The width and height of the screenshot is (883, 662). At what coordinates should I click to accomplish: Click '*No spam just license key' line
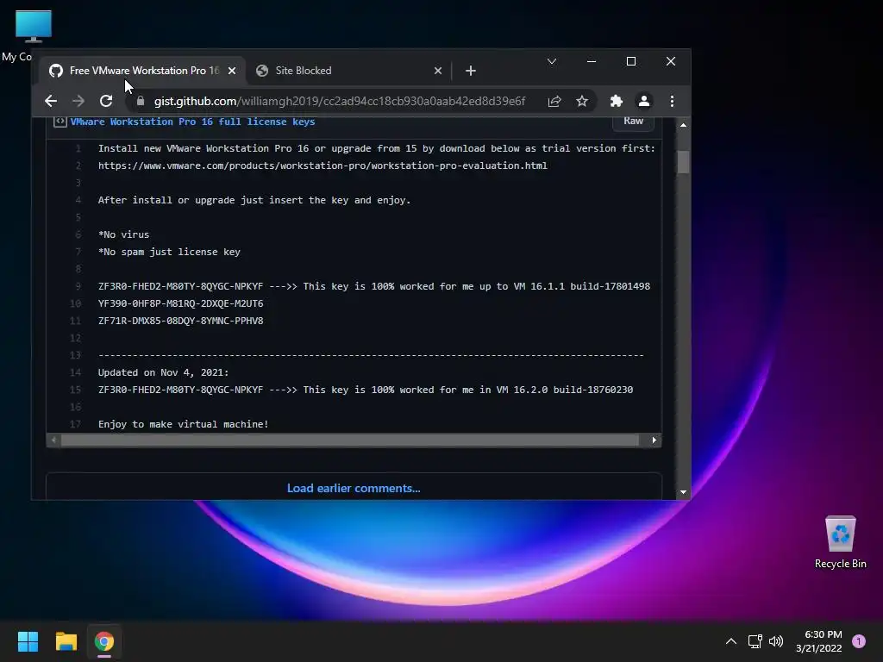(169, 252)
